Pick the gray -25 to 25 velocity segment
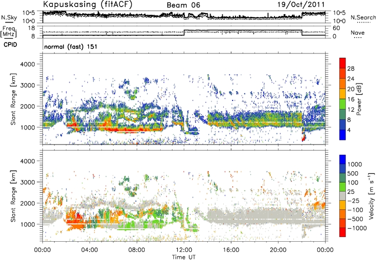The width and height of the screenshot is (376, 260). coord(343,196)
